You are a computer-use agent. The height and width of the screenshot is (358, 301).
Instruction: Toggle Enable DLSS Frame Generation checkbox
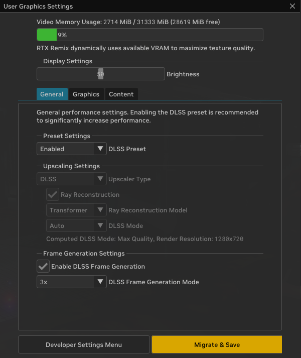43,266
